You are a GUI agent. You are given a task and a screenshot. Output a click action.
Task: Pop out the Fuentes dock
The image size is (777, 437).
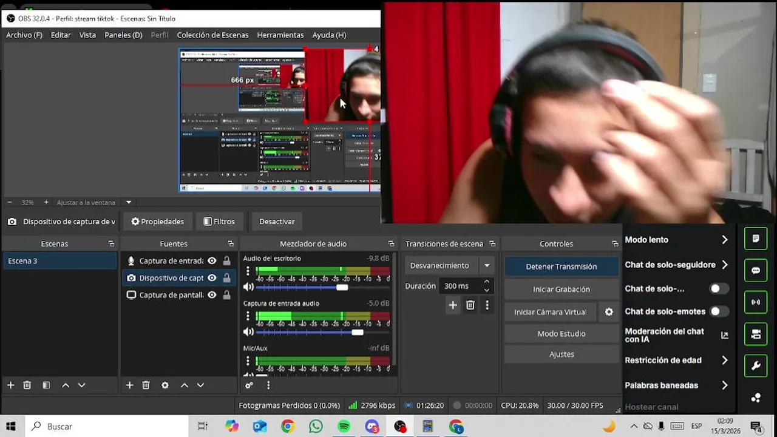click(x=231, y=244)
